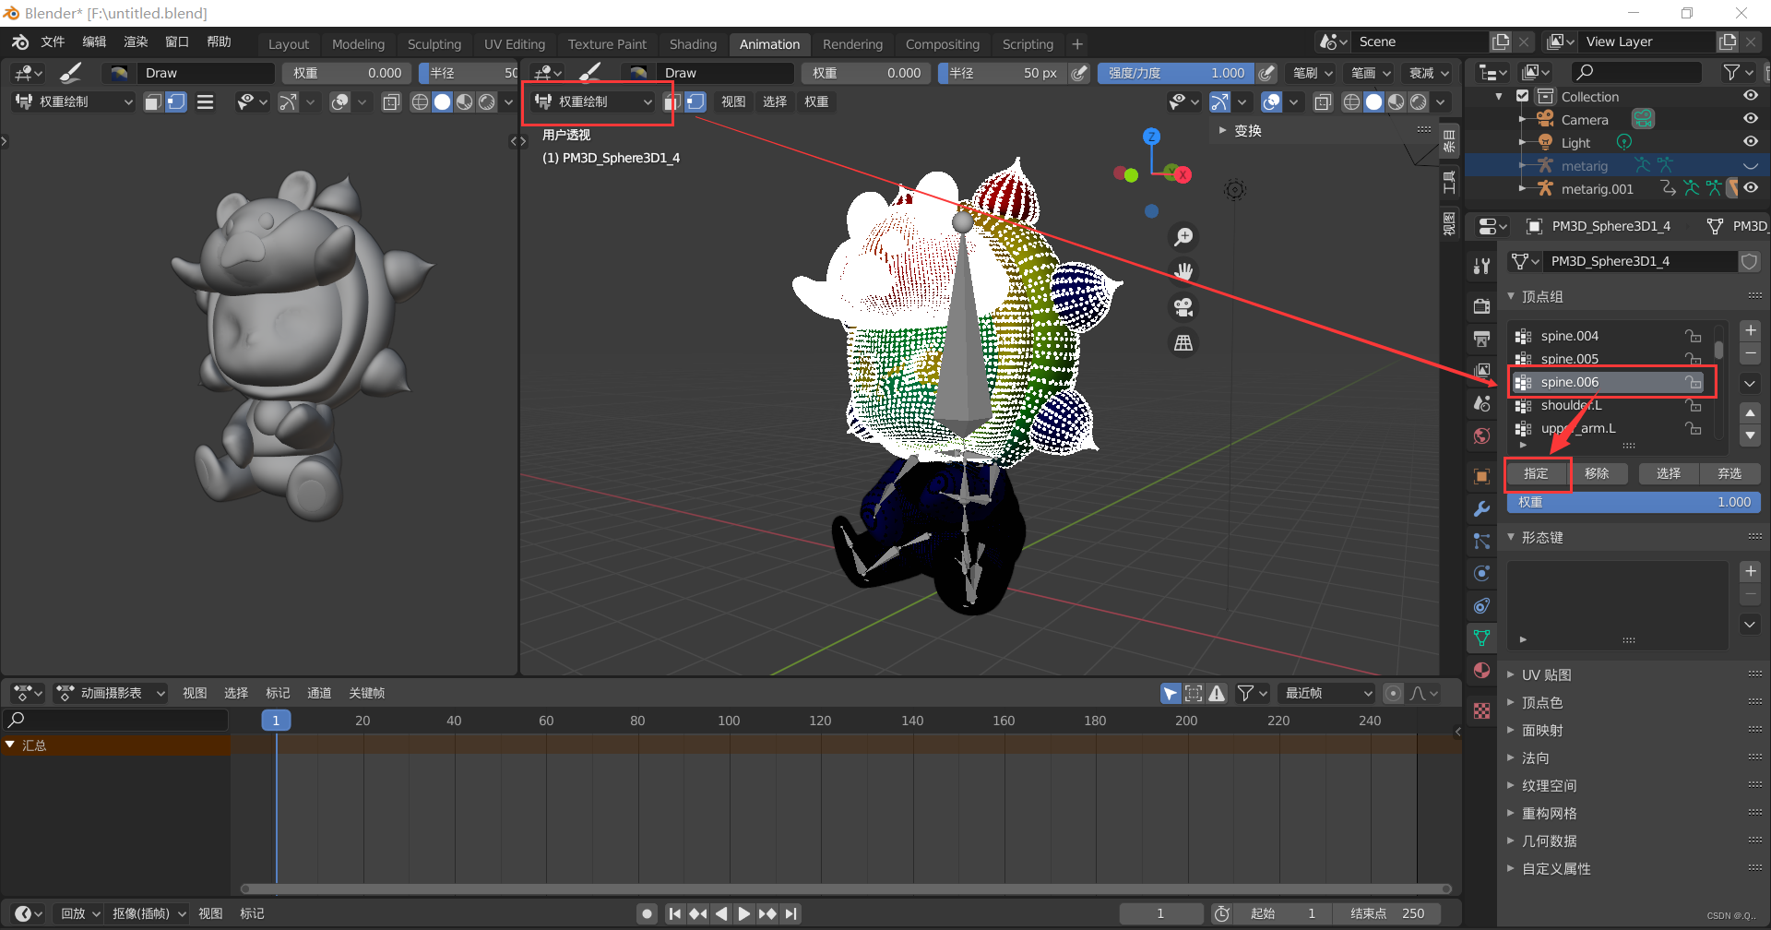Expand metarig.001 in the outliner
The image size is (1771, 930).
click(1521, 188)
